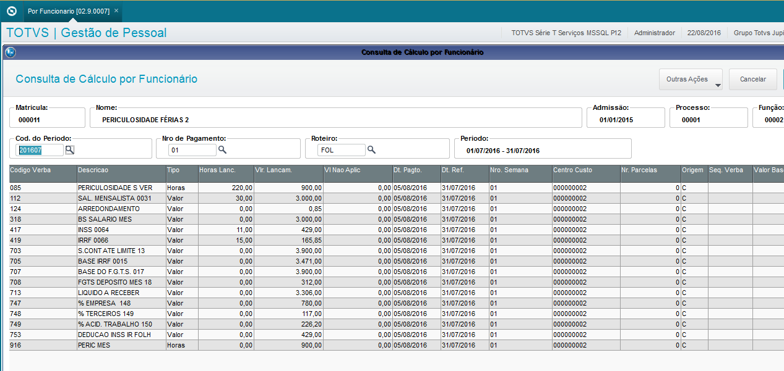
Task: Select the BASE IRRF 0015 row
Action: pos(396,261)
